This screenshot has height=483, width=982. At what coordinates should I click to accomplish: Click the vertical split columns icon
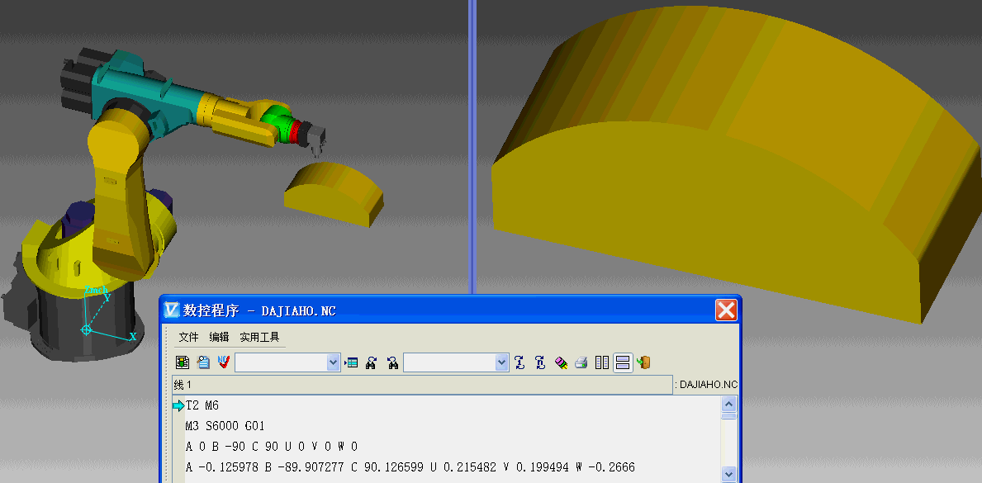[602, 362]
